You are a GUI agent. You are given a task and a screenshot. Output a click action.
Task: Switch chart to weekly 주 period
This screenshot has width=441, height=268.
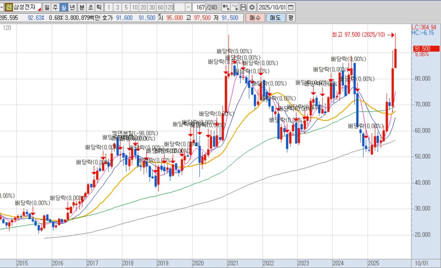[x=55, y=7]
